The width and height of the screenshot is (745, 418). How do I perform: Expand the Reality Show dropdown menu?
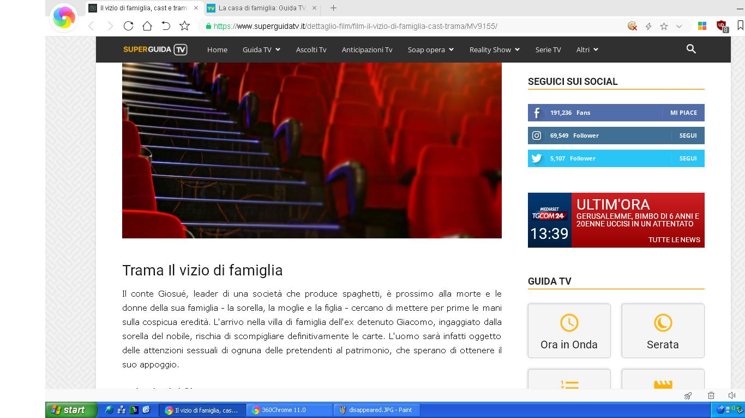click(495, 50)
